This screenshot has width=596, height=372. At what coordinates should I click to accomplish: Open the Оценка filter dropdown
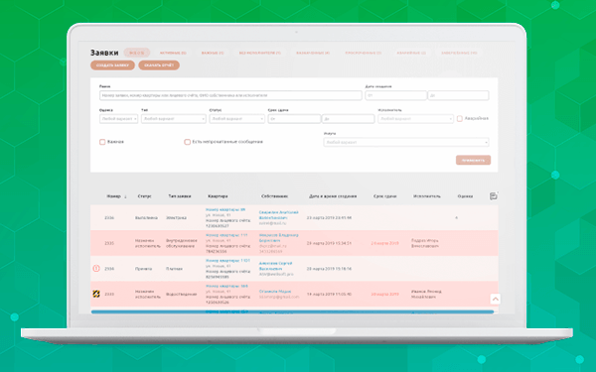coord(118,119)
